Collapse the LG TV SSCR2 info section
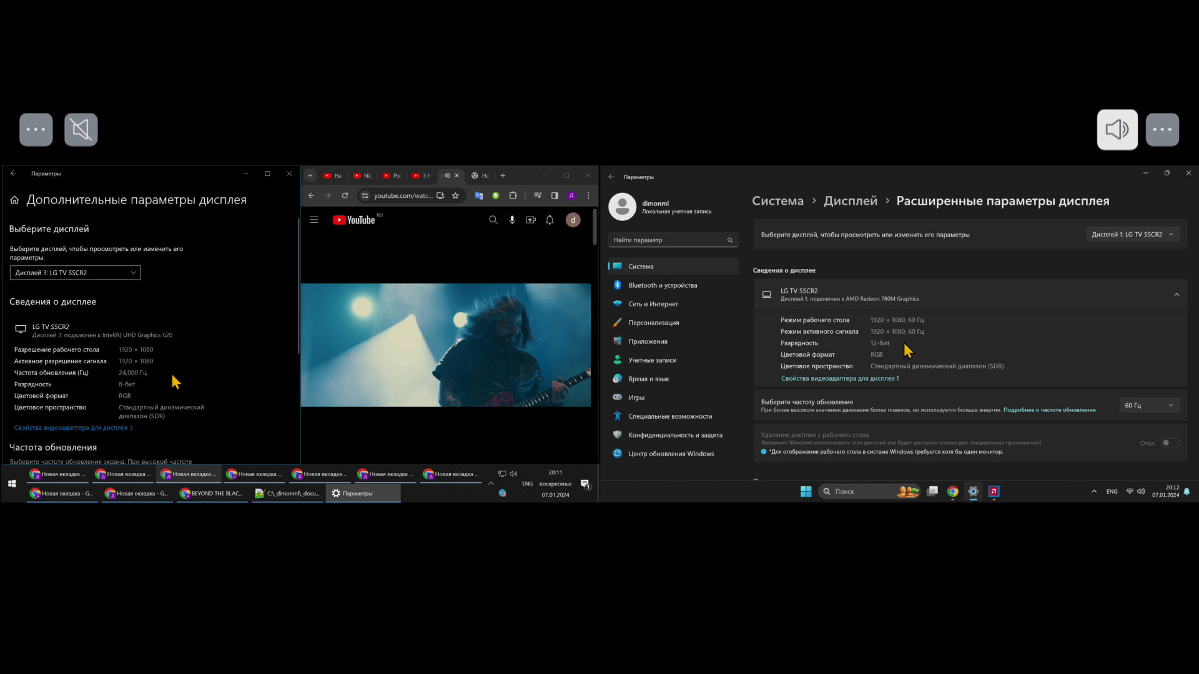The width and height of the screenshot is (1199, 674). tap(1177, 295)
